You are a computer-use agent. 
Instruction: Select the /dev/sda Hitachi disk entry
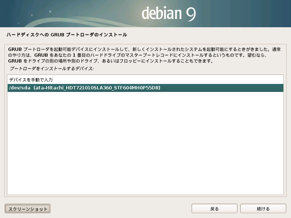click(x=84, y=88)
